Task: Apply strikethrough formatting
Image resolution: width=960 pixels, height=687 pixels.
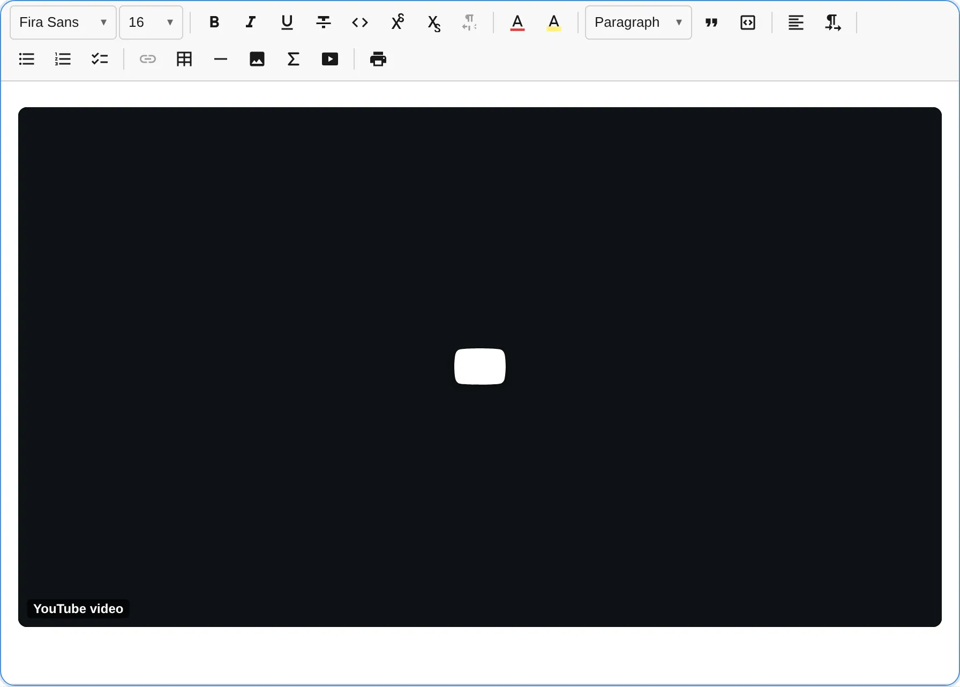Action: pyautogui.click(x=324, y=23)
